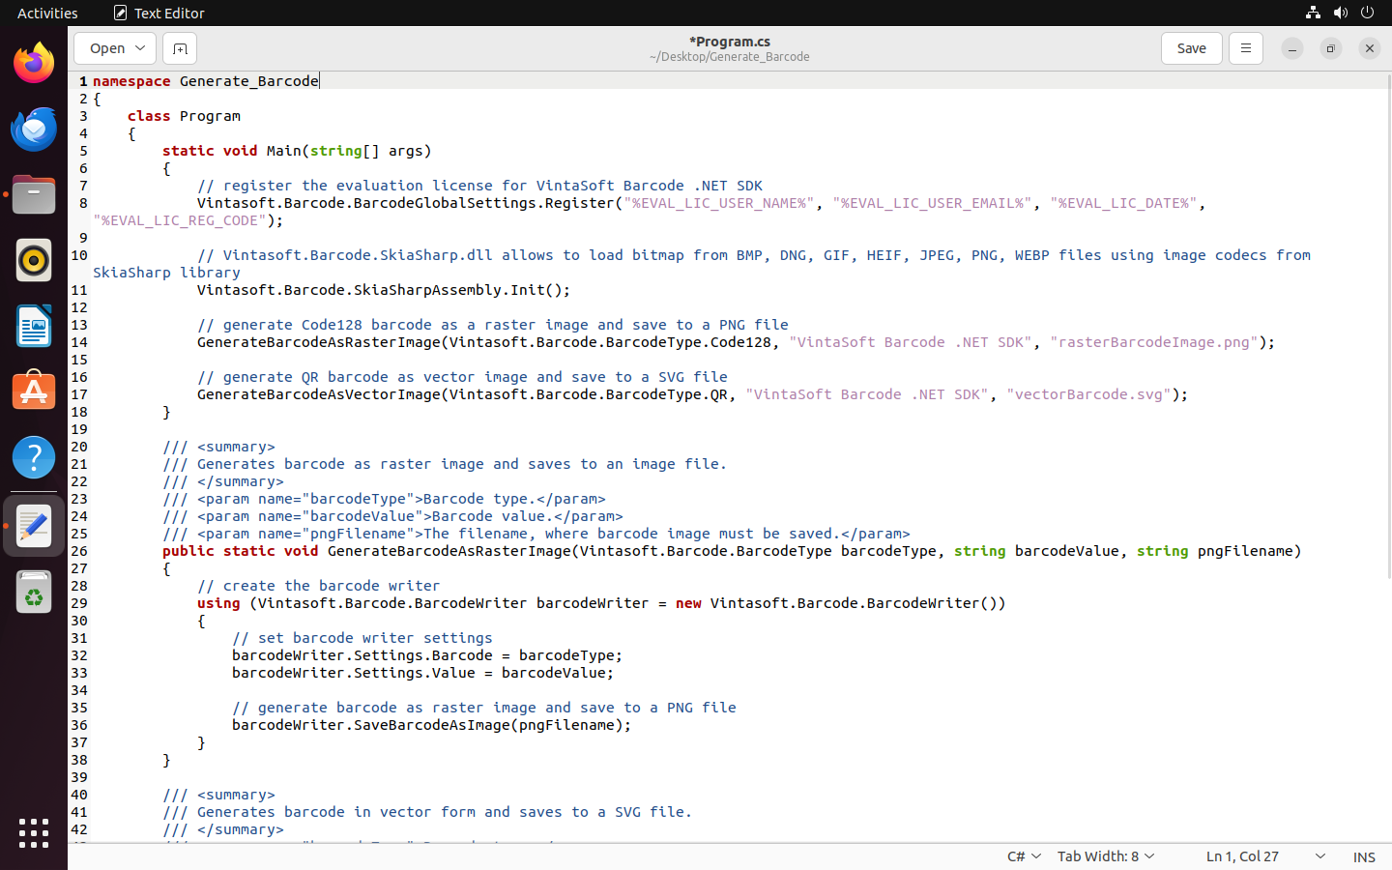Open the Activities overview

(47, 13)
